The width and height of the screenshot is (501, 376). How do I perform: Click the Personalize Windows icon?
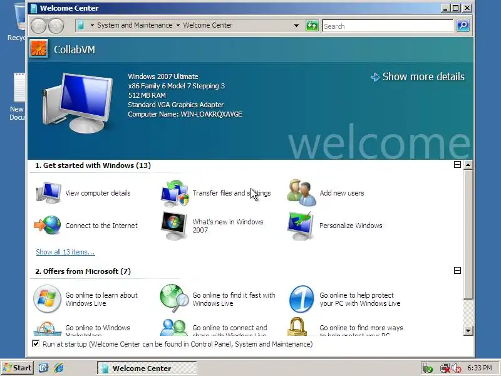[x=300, y=226]
